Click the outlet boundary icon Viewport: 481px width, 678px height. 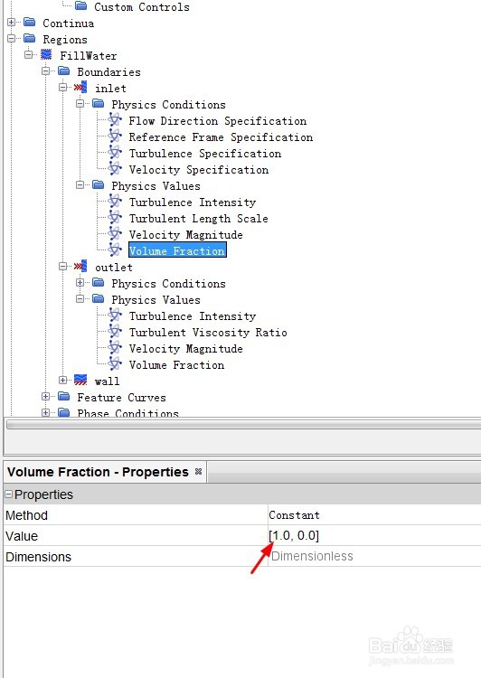pos(80,267)
